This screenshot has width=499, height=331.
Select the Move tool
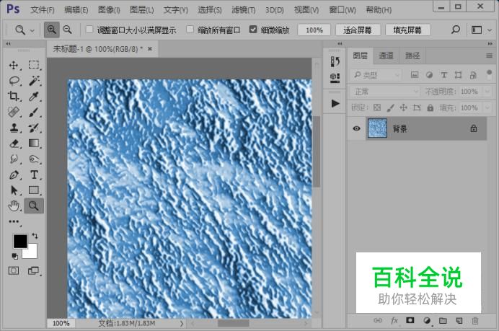pyautogui.click(x=14, y=65)
